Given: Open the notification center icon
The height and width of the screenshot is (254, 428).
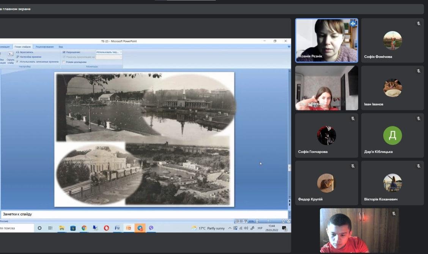Looking at the screenshot, I should click(284, 228).
